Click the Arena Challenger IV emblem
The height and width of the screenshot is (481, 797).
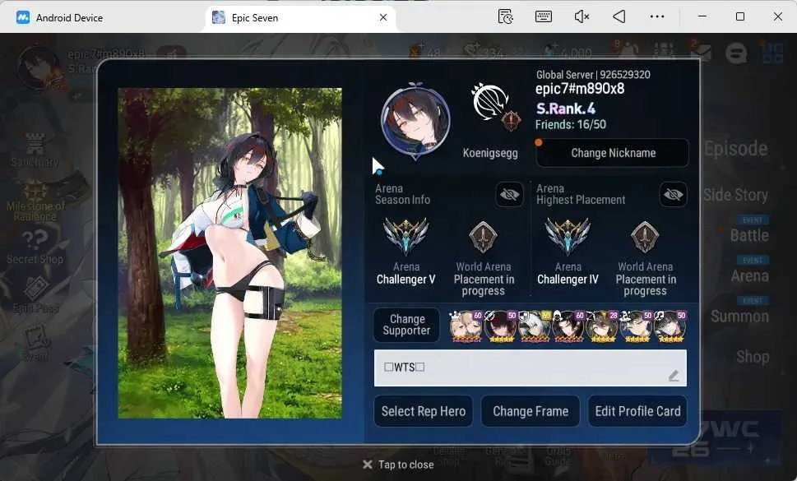(568, 237)
